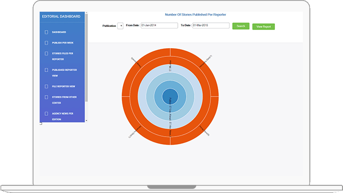Open the PUBLISH PER WEEK menu label
Image resolution: width=343 pixels, height=193 pixels.
[x=63, y=43]
